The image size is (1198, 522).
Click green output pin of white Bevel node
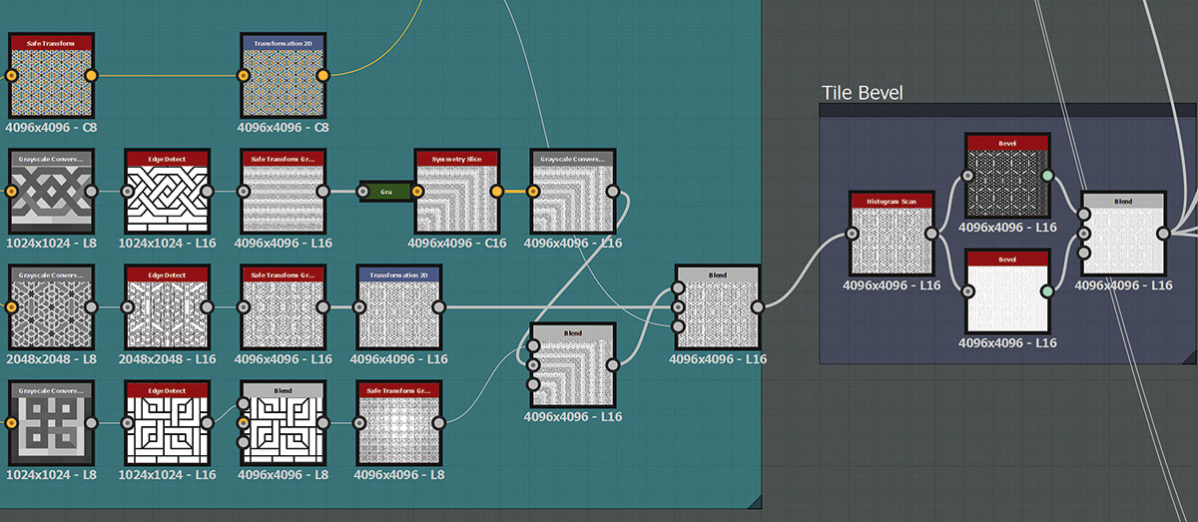[1047, 291]
